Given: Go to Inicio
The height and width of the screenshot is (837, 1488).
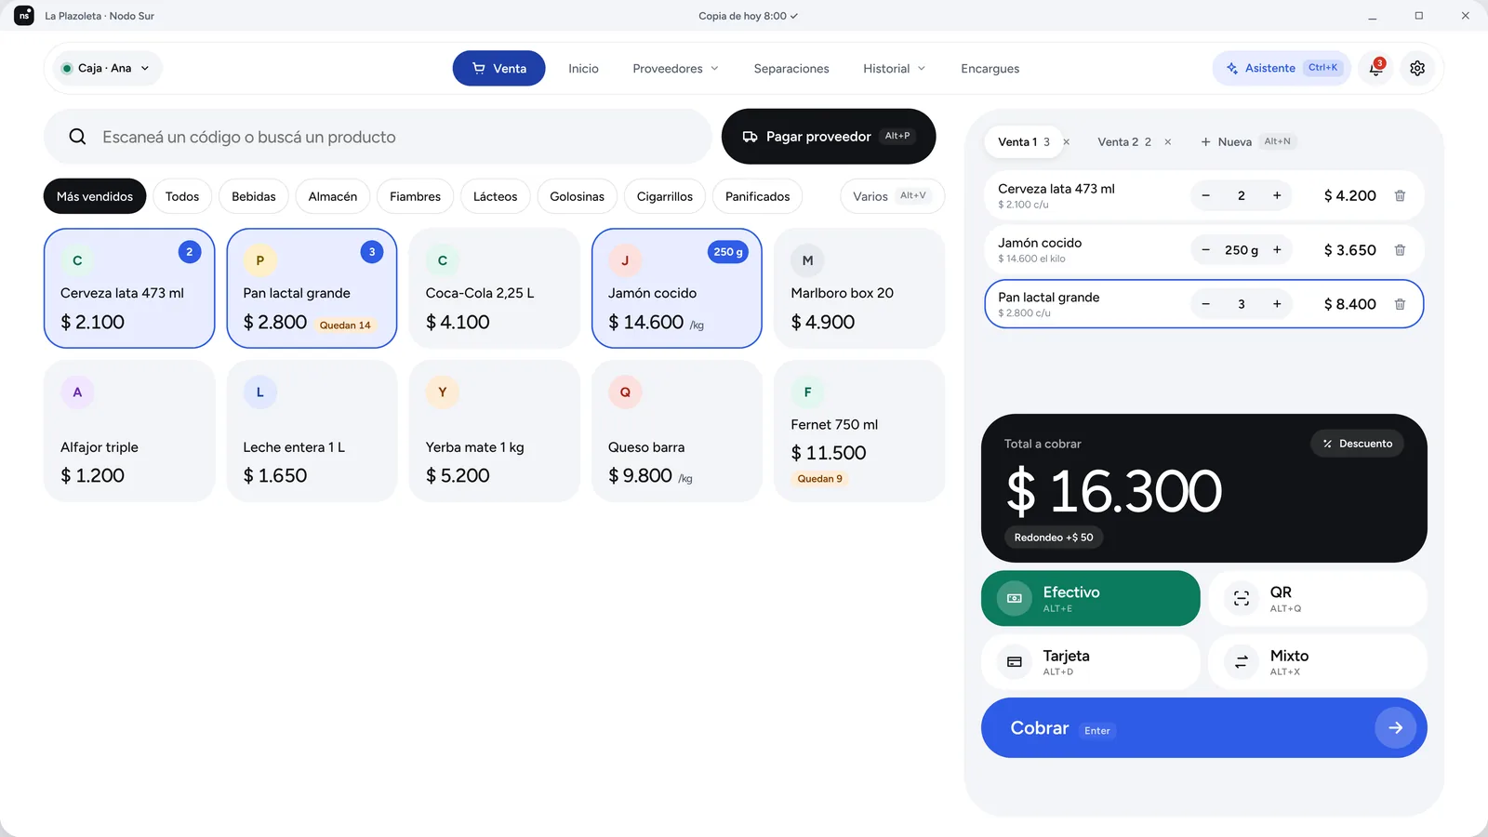Looking at the screenshot, I should [x=583, y=69].
